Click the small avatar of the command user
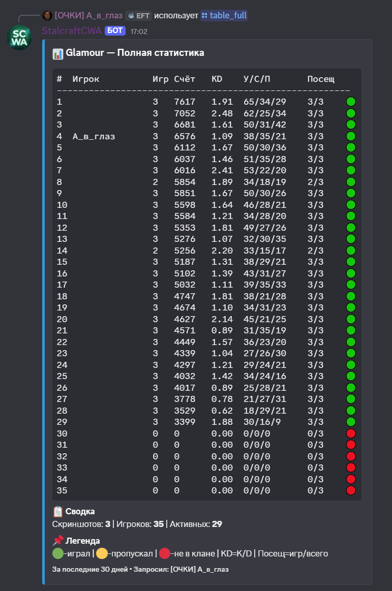Image resolution: width=392 pixels, height=591 pixels. point(47,15)
